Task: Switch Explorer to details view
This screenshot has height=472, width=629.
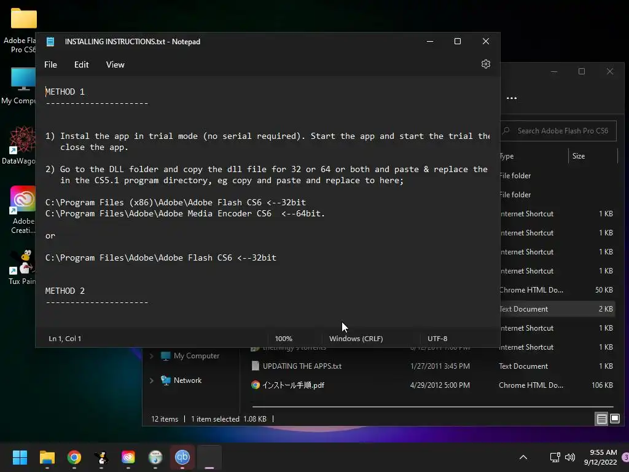Action: pos(601,419)
